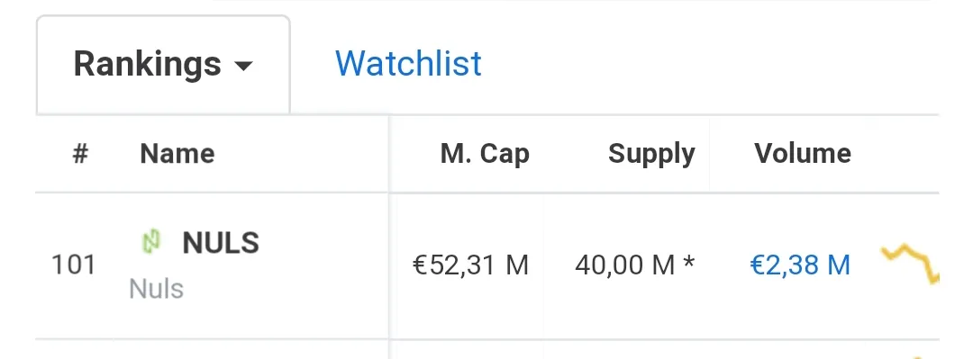Click the grey Nuls subtitle text
The width and height of the screenshot is (973, 359).
click(157, 289)
